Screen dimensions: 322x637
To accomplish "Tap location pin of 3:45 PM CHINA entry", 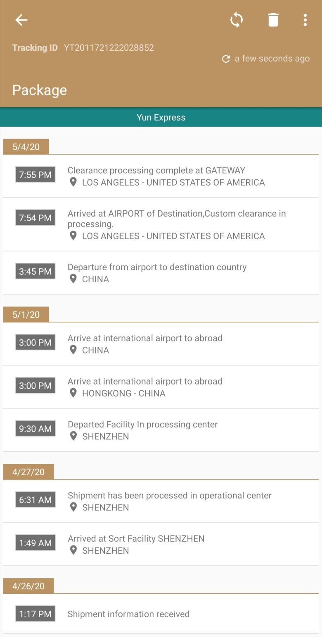I will pyautogui.click(x=73, y=278).
